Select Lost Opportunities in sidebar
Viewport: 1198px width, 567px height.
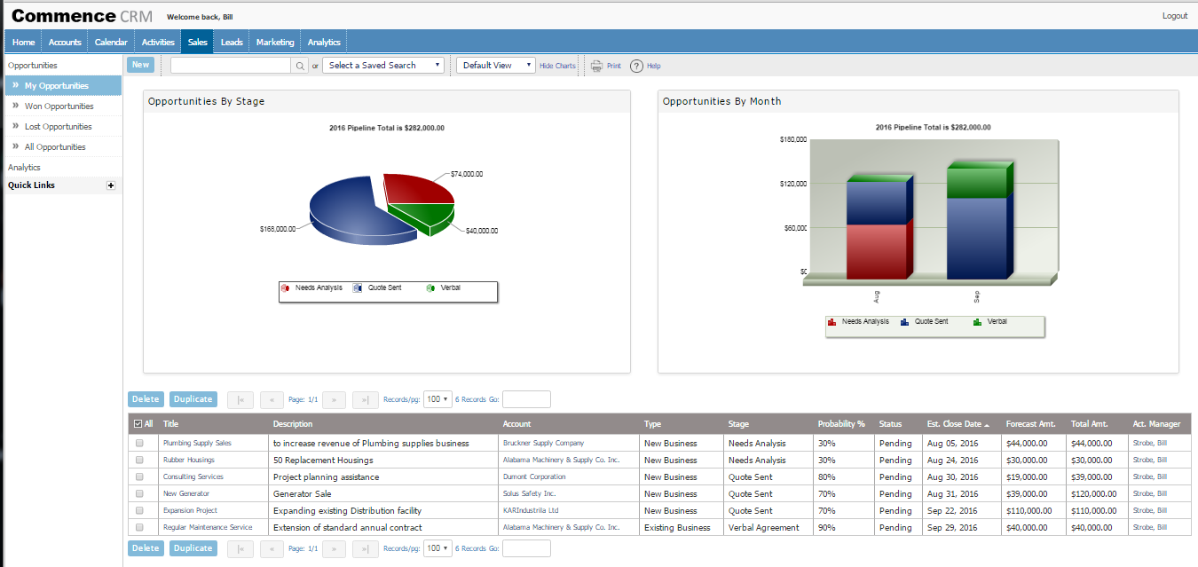tap(63, 127)
